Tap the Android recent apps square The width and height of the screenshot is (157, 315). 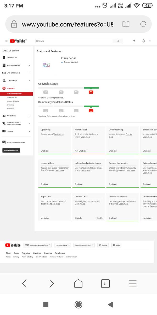click(46, 304)
